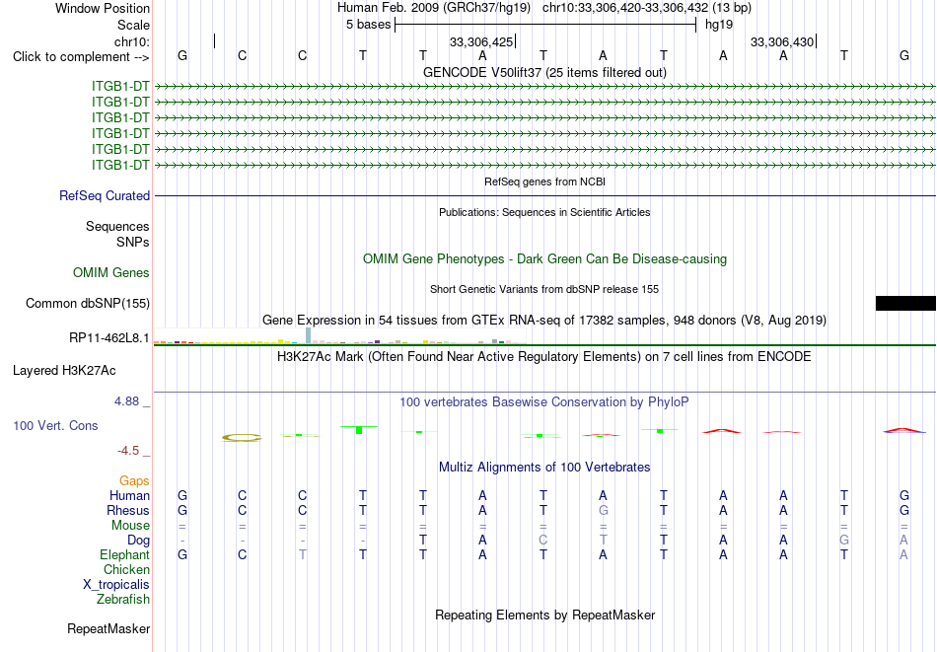Click the chr10: base position label
Screen dimensions: 937x652
(132, 41)
